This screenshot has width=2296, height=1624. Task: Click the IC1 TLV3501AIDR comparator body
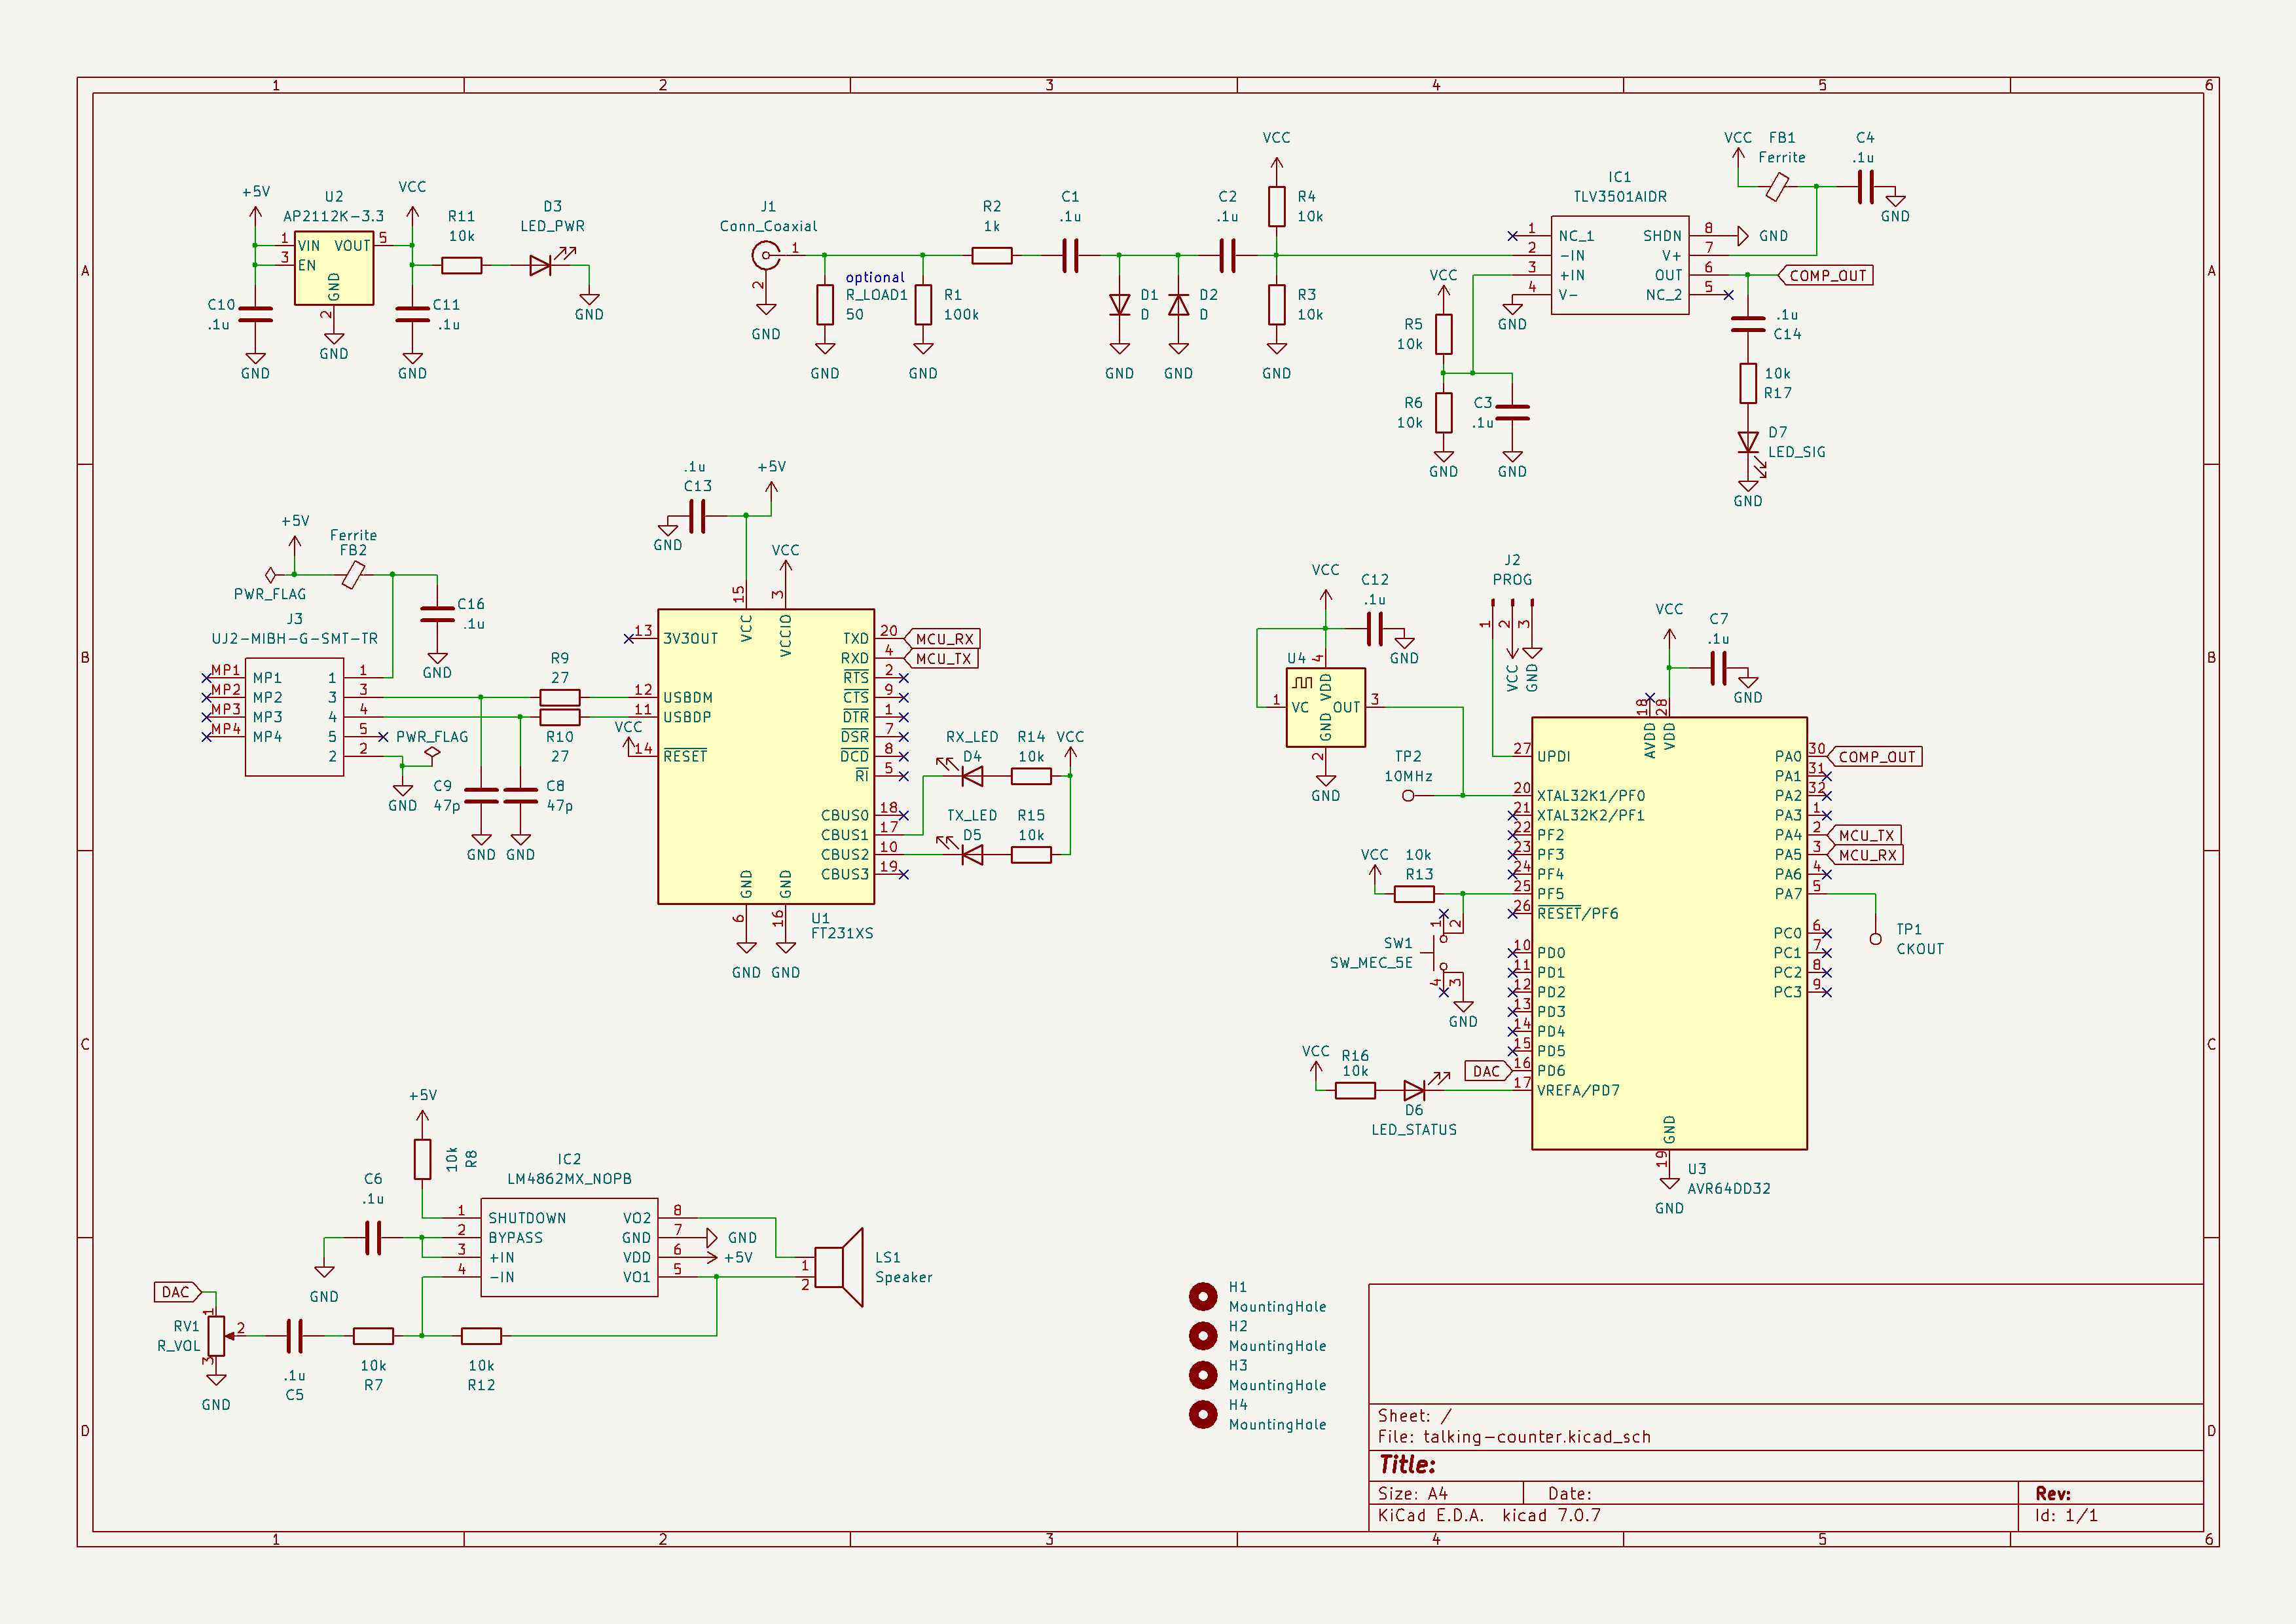click(1620, 265)
